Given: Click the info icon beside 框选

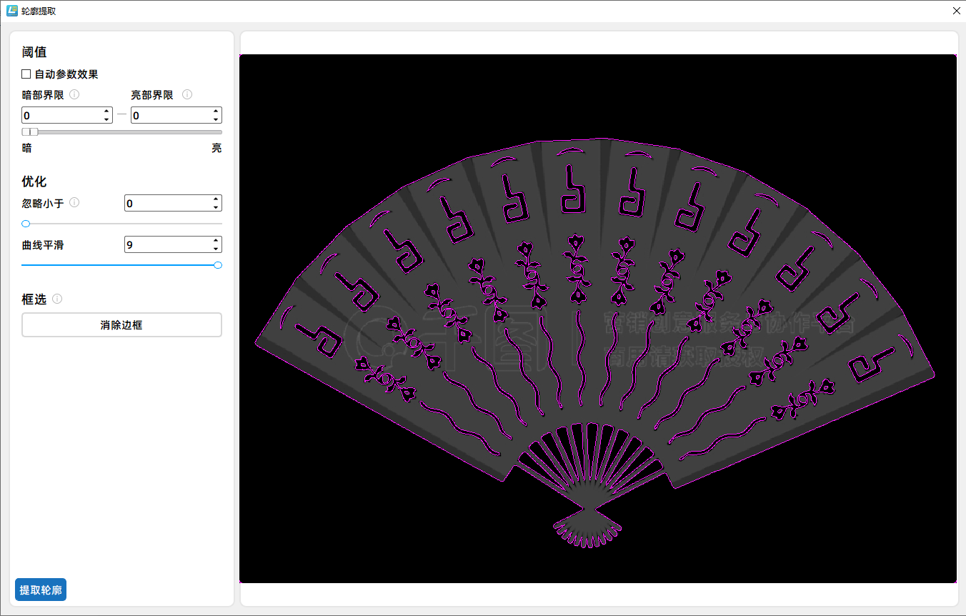Looking at the screenshot, I should point(57,299).
